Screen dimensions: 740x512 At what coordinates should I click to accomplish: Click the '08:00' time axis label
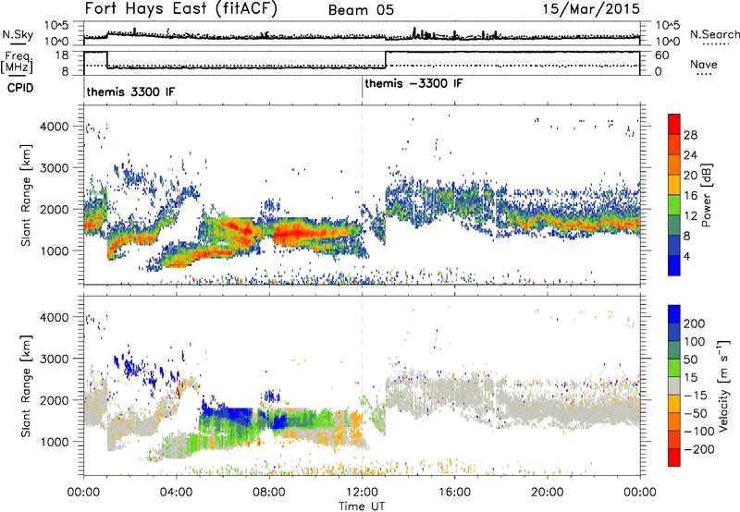[268, 493]
